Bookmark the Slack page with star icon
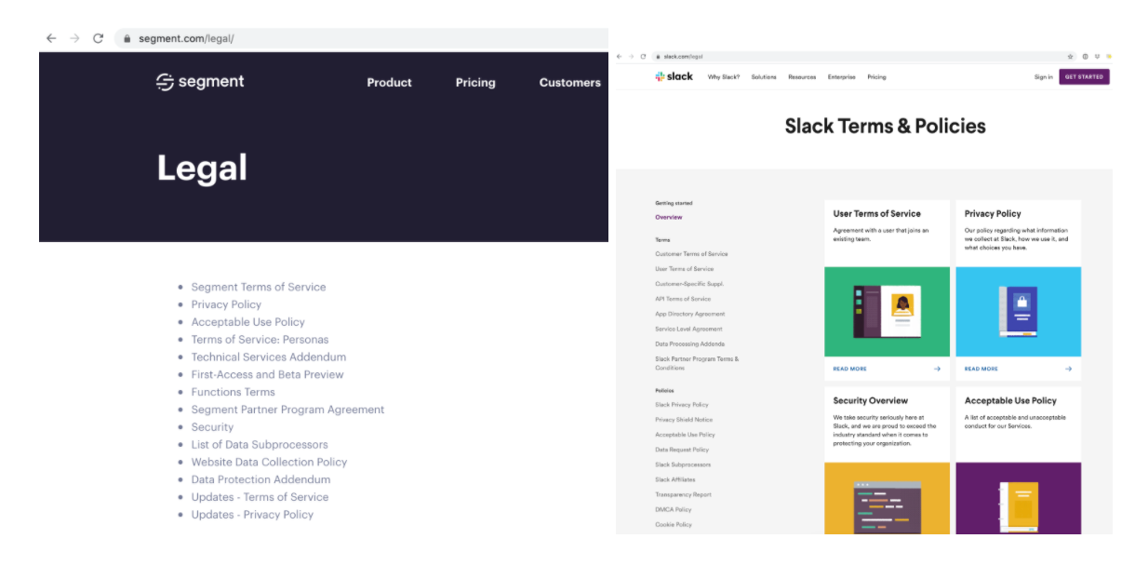Image resolution: width=1148 pixels, height=579 pixels. 1070,57
